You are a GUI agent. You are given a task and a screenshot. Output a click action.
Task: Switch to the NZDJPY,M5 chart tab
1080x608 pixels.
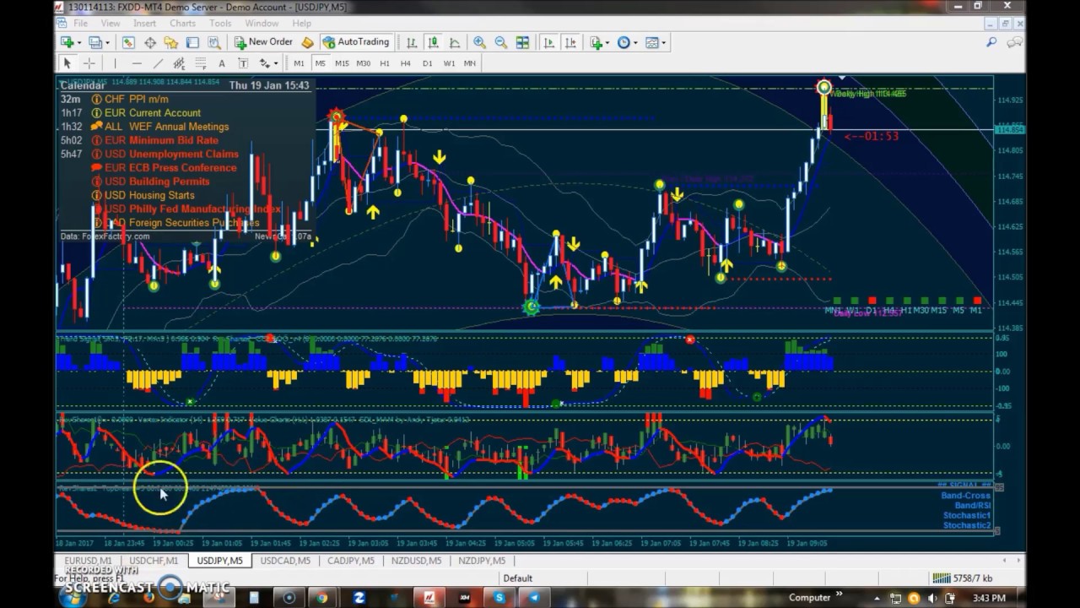[482, 561]
